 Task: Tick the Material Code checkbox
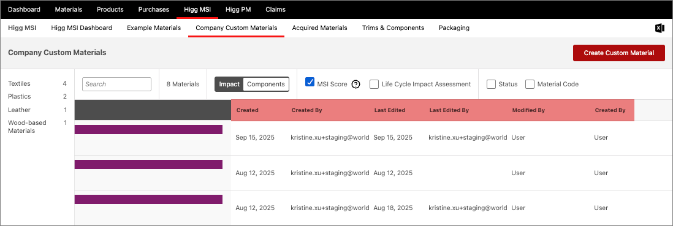(x=530, y=84)
